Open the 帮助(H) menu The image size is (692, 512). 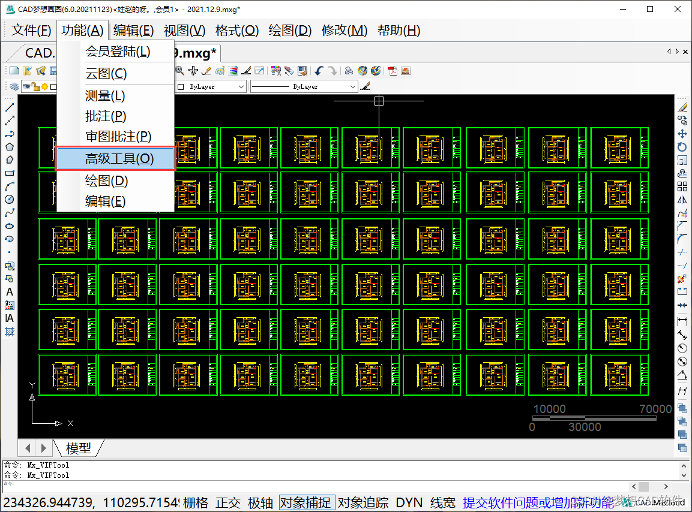click(x=399, y=31)
